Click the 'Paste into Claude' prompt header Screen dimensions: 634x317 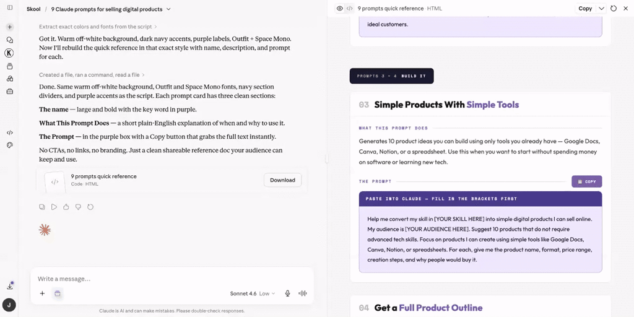point(480,199)
